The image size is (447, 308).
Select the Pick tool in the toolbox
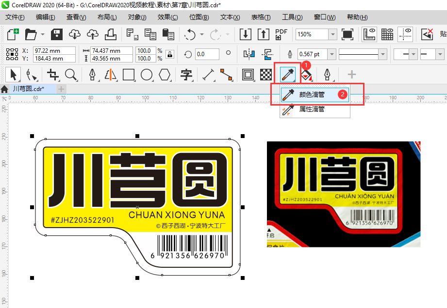click(x=13, y=75)
